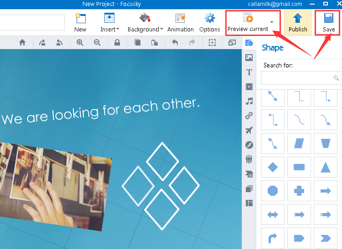Select the diamond shape
The width and height of the screenshot is (342, 249).
coord(273,167)
